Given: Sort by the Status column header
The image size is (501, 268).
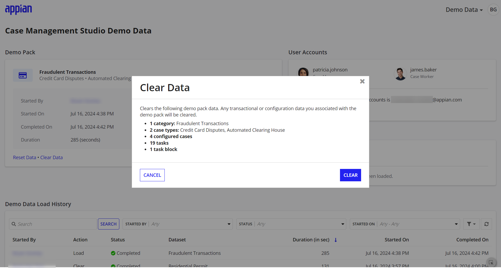Looking at the screenshot, I should [118, 240].
